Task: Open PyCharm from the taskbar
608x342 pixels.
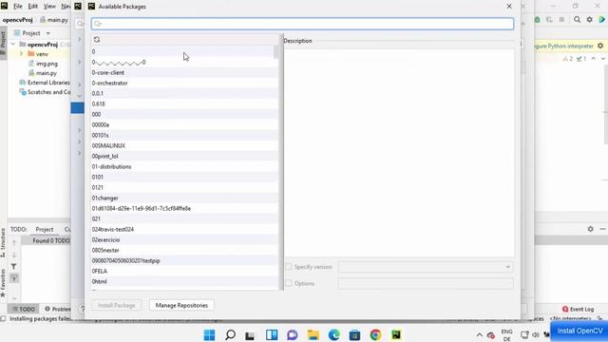Action: pos(396,334)
